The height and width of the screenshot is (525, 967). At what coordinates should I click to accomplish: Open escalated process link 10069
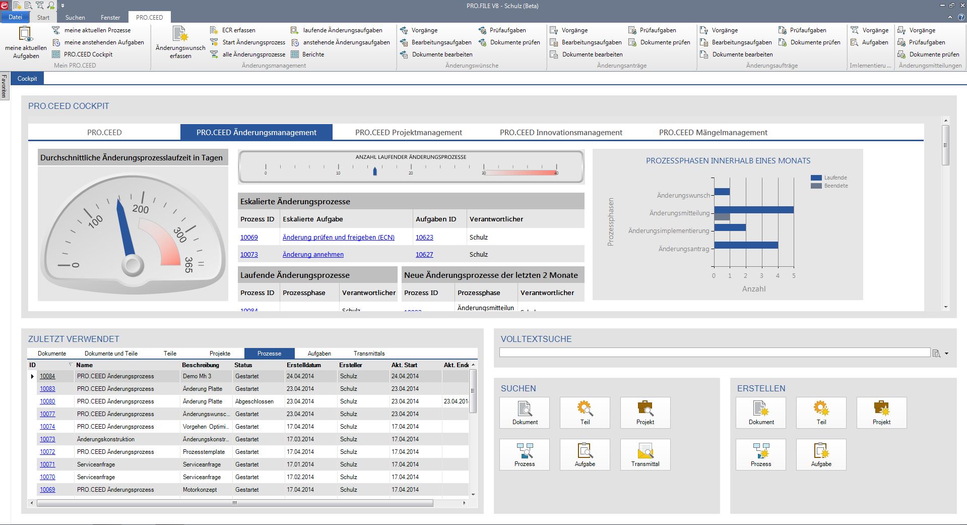click(249, 238)
